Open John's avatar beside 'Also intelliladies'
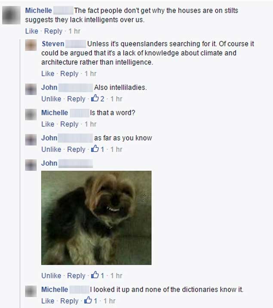The width and height of the screenshot is (273, 308). pos(31,89)
